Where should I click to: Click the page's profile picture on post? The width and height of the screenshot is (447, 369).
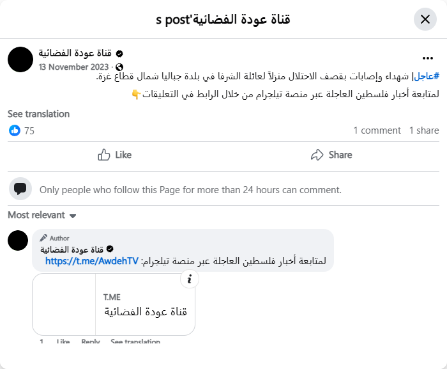pyautogui.click(x=20, y=59)
